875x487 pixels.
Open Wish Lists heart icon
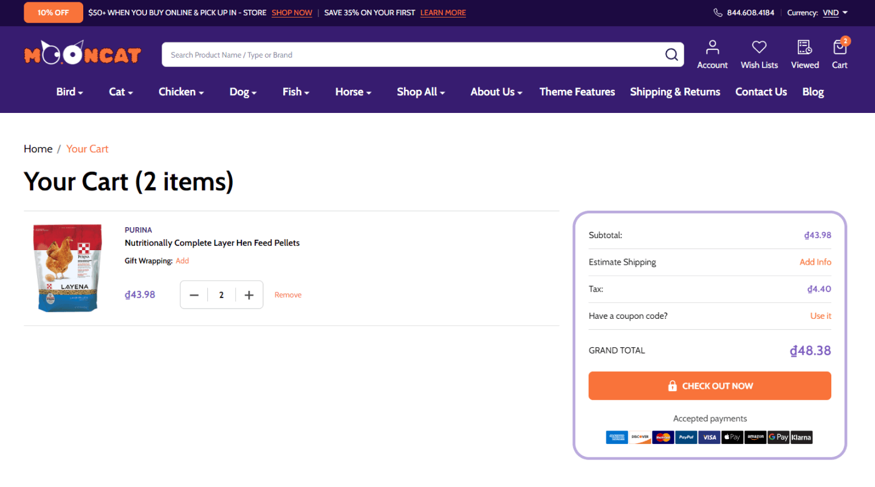[759, 54]
